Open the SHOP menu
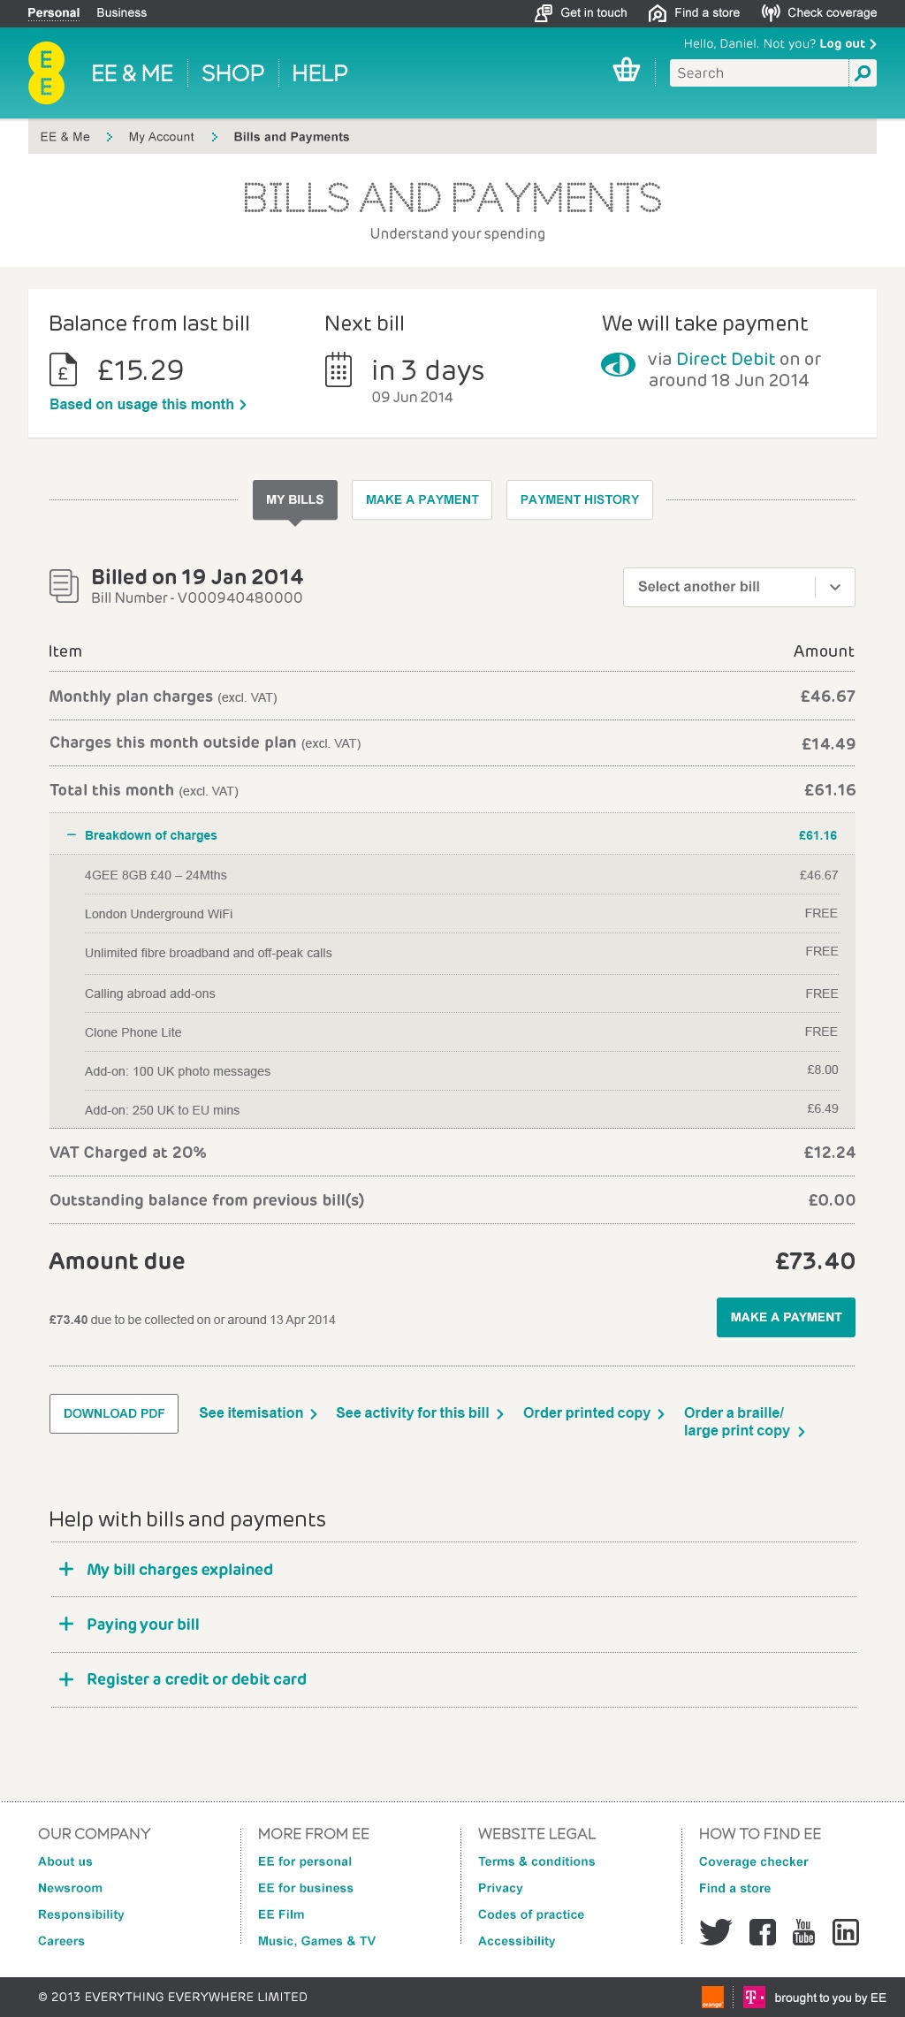The width and height of the screenshot is (905, 2017). pyautogui.click(x=233, y=73)
